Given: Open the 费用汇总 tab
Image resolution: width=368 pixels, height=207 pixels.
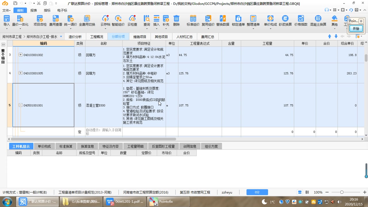Looking at the screenshot, I should click(208, 37).
